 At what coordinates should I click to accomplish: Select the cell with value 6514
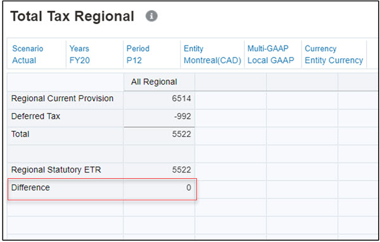click(x=159, y=100)
